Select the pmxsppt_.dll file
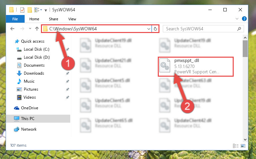 pyautogui.click(x=196, y=67)
